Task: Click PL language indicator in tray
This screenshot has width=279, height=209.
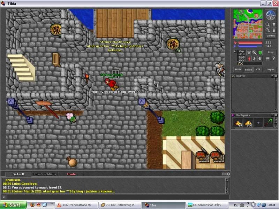Action: (236, 205)
